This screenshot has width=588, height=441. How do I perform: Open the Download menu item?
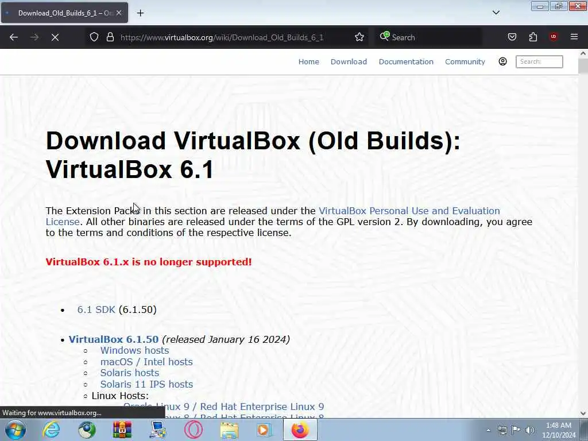click(349, 61)
